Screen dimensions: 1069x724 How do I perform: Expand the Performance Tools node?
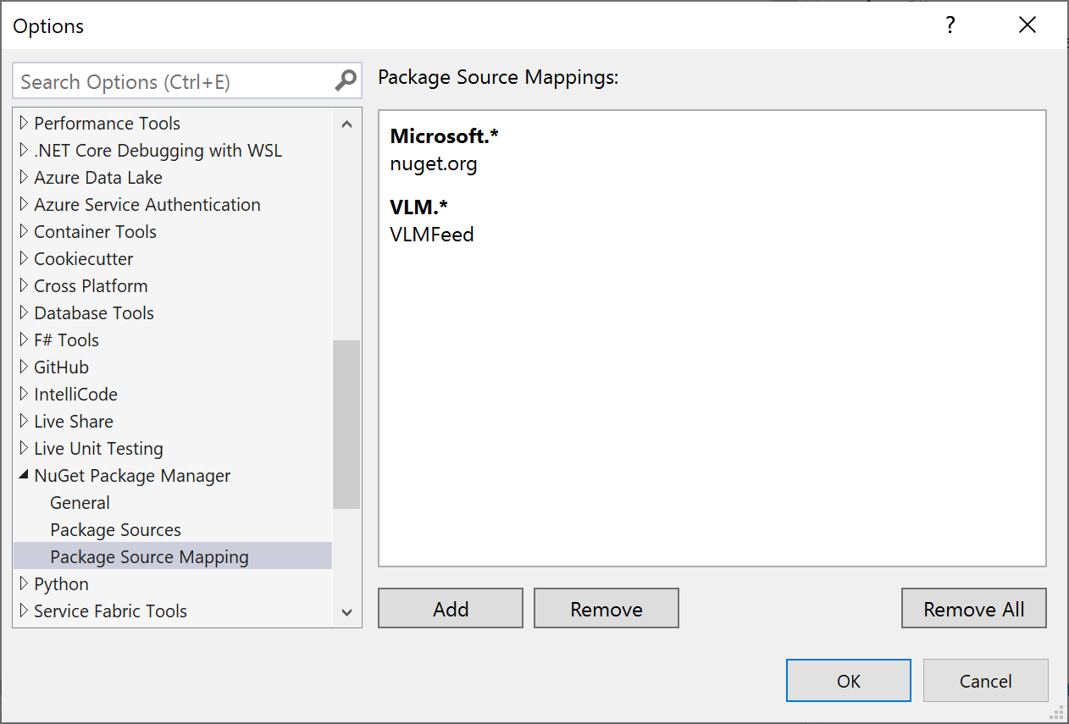pyautogui.click(x=24, y=124)
